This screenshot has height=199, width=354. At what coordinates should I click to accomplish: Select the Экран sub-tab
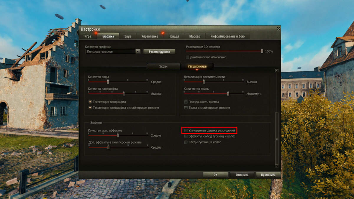point(163,67)
